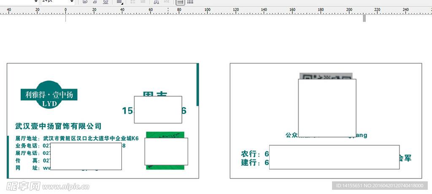The height and width of the screenshot is (194, 432).
Task: Select the 网 址 label on the card
Action: (27, 168)
